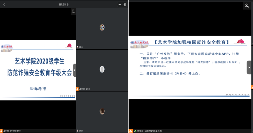The width and height of the screenshot is (253, 133).
Task: Select the bottom participant's brown avatar
Action: pyautogui.click(x=102, y=111)
